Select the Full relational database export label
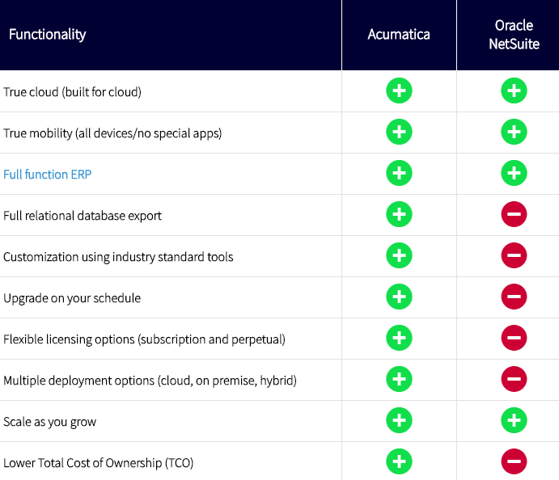This screenshot has height=480, width=559. [83, 216]
